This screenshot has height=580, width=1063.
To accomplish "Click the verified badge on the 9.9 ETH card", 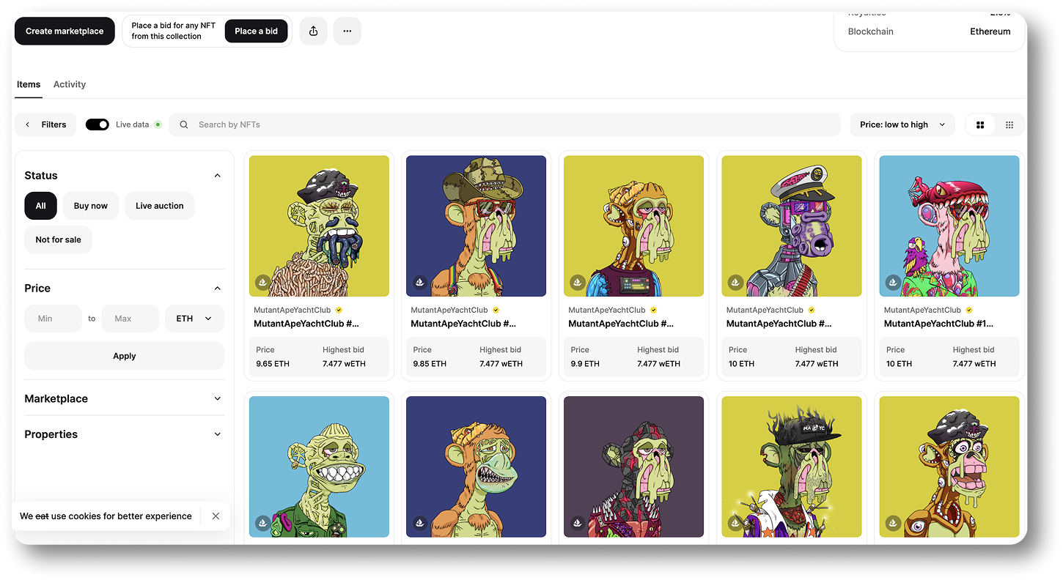I will pos(654,310).
